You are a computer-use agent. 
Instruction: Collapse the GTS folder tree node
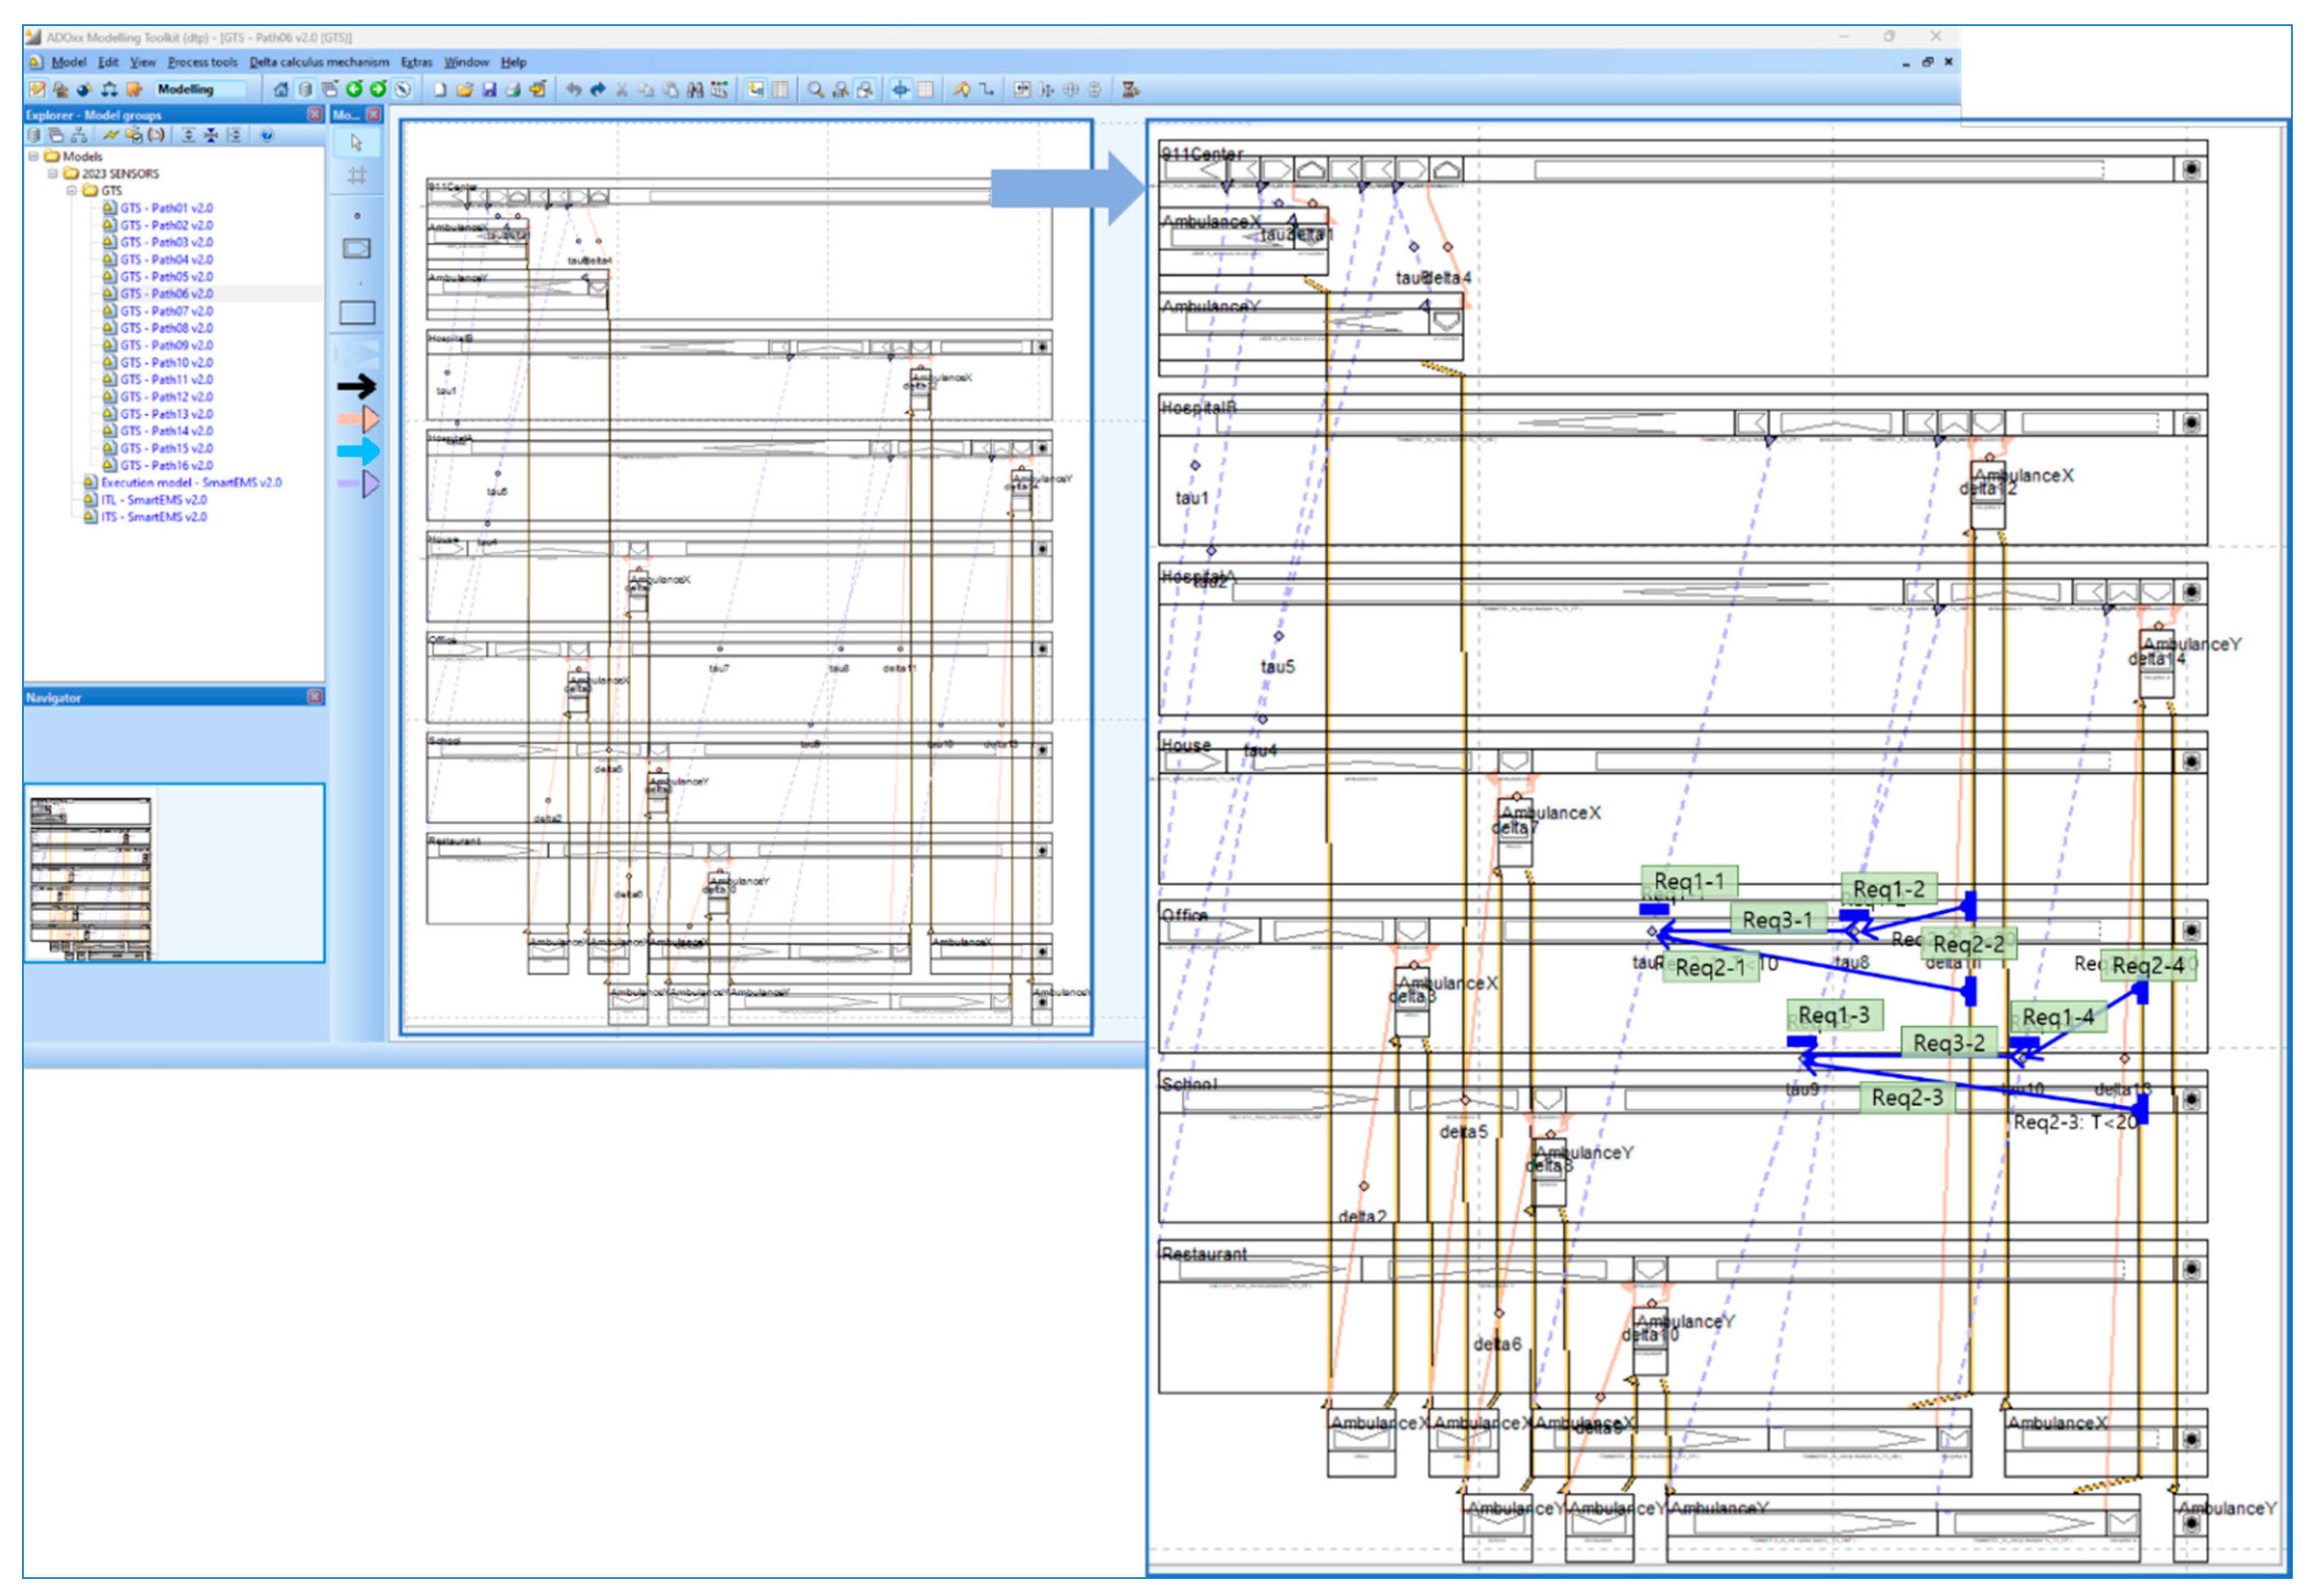point(72,190)
